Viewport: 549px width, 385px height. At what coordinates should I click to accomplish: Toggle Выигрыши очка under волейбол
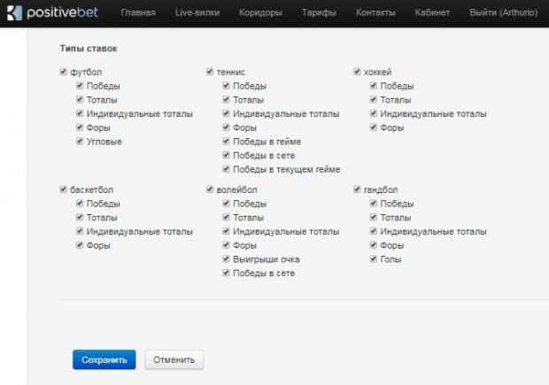pos(227,259)
